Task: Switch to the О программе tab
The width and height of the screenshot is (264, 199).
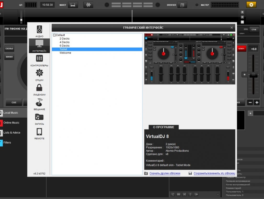Action: point(163,127)
